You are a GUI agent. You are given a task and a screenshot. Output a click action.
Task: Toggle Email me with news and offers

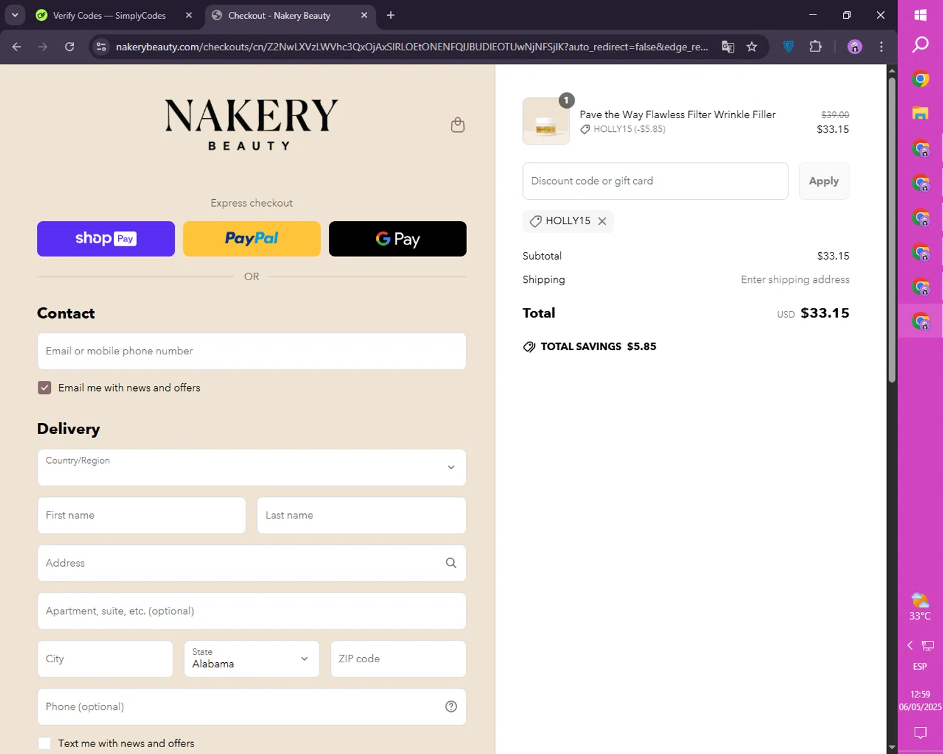(x=45, y=388)
